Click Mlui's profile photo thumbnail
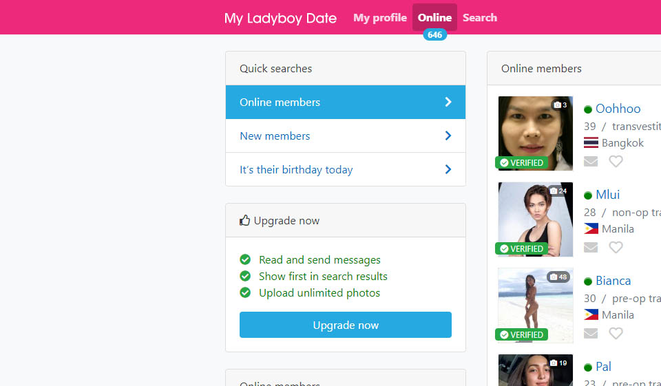661x386 pixels. pos(535,219)
